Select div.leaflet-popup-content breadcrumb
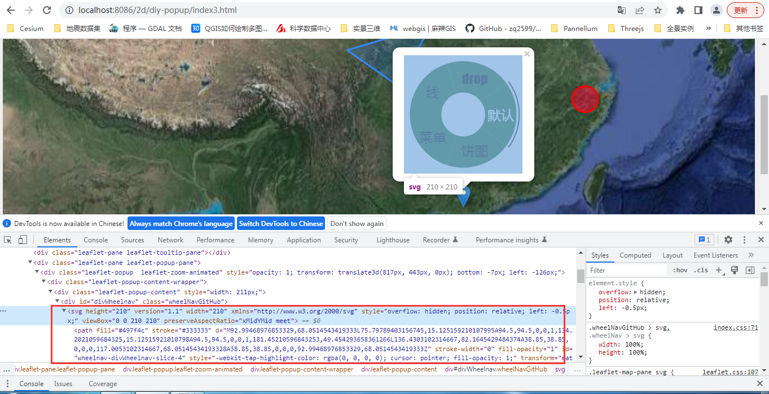The height and width of the screenshot is (394, 769). click(399, 369)
